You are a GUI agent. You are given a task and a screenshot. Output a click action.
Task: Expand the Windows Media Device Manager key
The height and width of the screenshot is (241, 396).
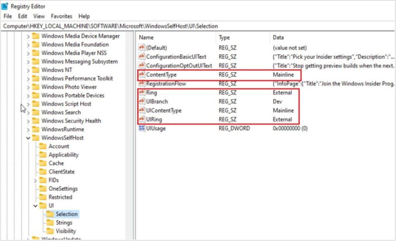(x=28, y=36)
